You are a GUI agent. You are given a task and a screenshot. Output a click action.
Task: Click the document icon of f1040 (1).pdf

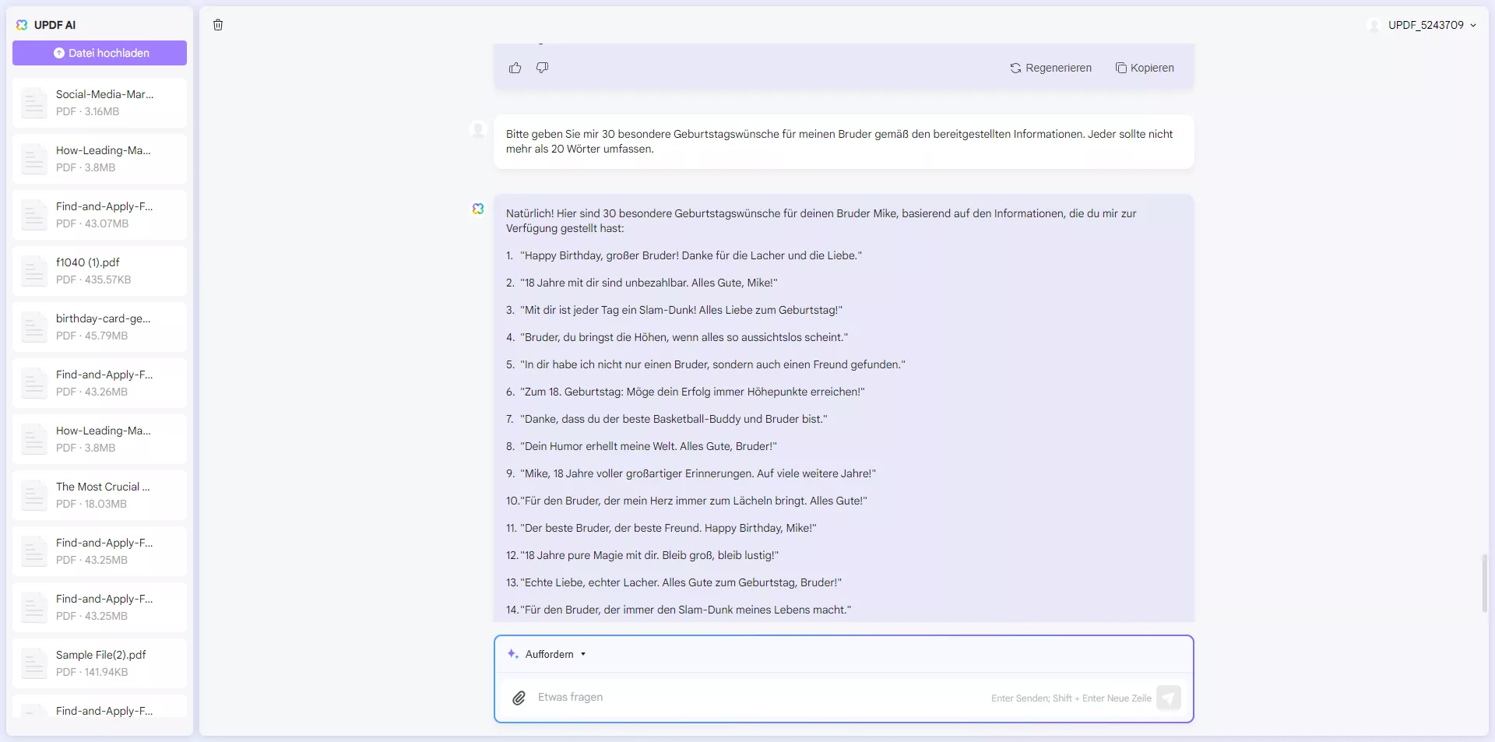(x=34, y=271)
